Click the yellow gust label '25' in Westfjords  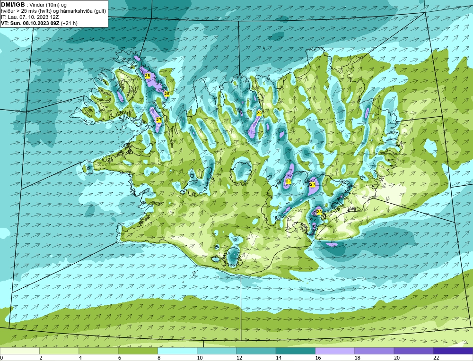(x=148, y=76)
